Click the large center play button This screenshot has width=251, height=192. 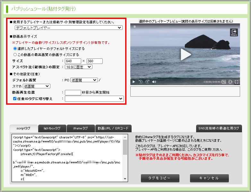click(186, 55)
